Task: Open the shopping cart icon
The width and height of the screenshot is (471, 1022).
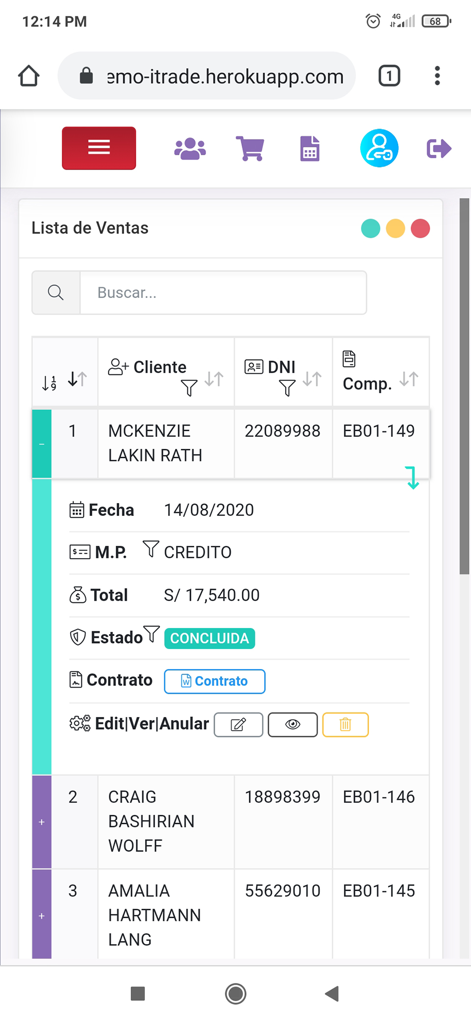Action: point(250,148)
